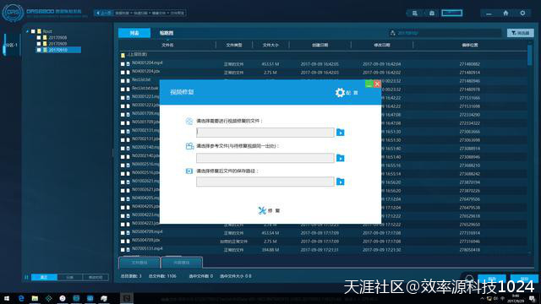This screenshot has height=304, width=541.
Task: Select the partition-1 sidebar tab
Action: click(11, 45)
